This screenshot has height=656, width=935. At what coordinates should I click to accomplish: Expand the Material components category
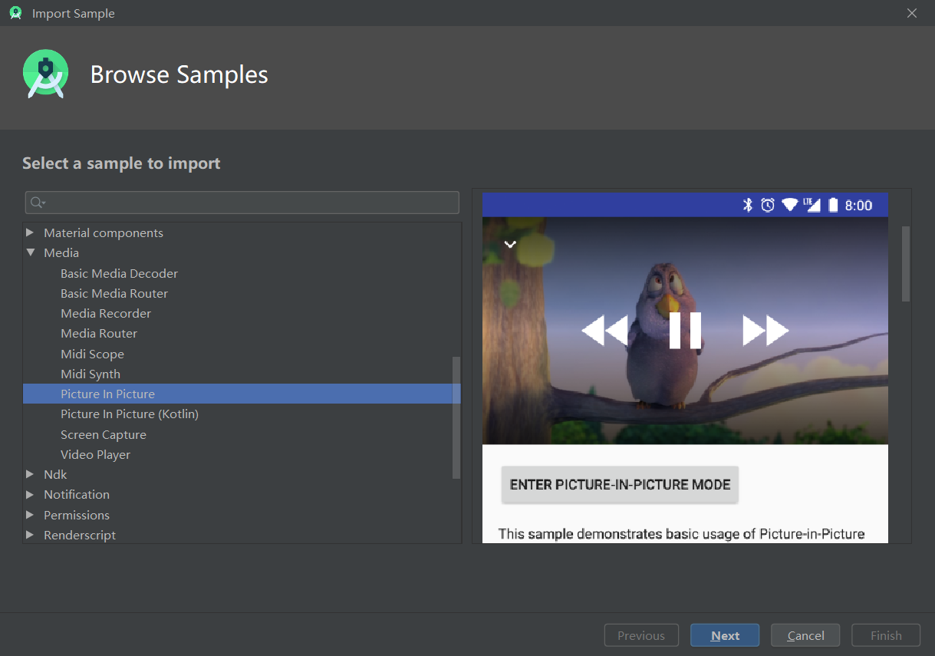(30, 232)
